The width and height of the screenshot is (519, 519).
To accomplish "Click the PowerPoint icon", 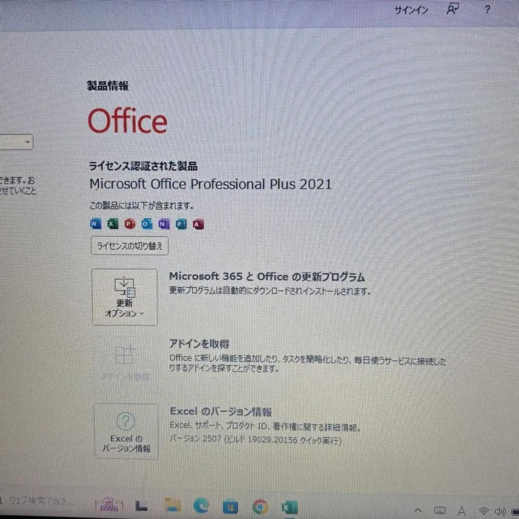I will [x=130, y=224].
